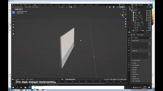Click the zoom view magnifier in viewport

click(126, 19)
